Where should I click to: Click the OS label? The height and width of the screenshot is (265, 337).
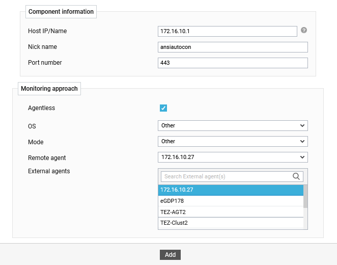point(32,126)
